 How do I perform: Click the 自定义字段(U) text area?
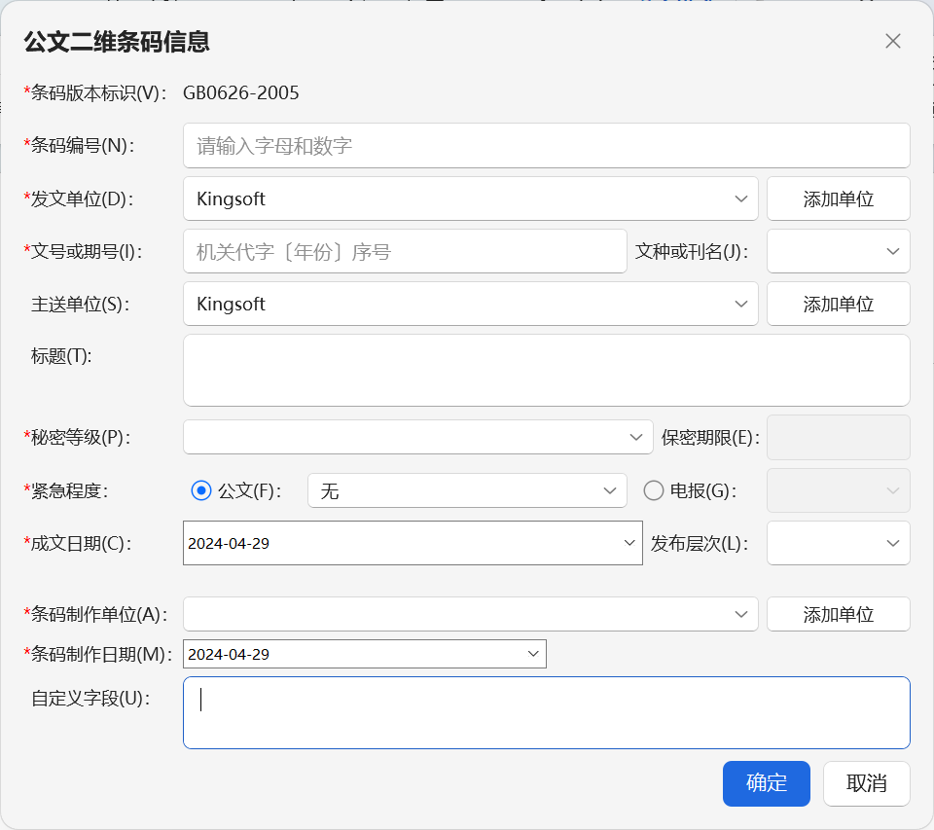coord(546,712)
